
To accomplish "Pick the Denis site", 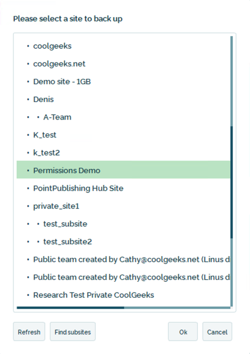I will tap(44, 100).
